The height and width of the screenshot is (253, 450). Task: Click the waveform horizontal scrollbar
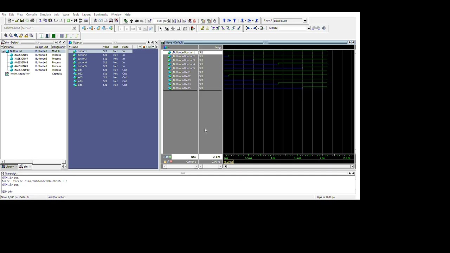point(288,166)
